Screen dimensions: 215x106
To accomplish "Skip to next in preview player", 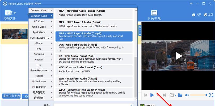I will pos(164,95).
